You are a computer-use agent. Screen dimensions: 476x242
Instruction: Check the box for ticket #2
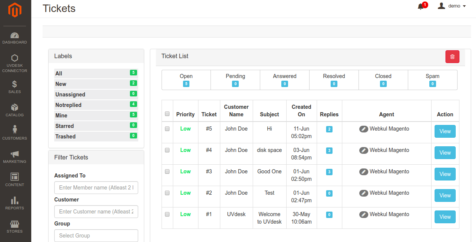click(x=167, y=193)
